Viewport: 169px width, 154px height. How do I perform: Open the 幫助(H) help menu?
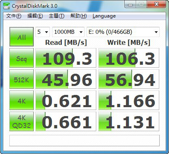78,16
